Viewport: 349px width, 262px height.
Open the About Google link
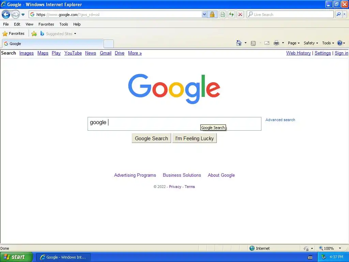(221, 175)
